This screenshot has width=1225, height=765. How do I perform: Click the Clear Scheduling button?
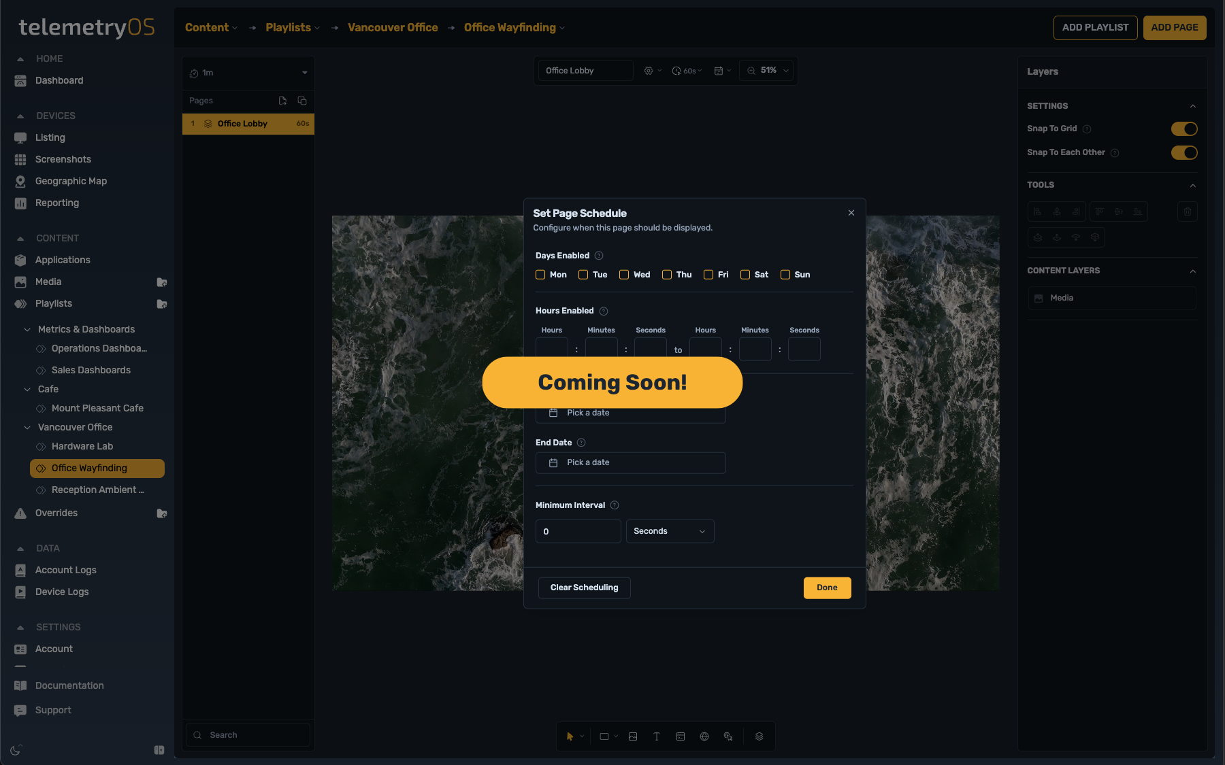pyautogui.click(x=583, y=588)
